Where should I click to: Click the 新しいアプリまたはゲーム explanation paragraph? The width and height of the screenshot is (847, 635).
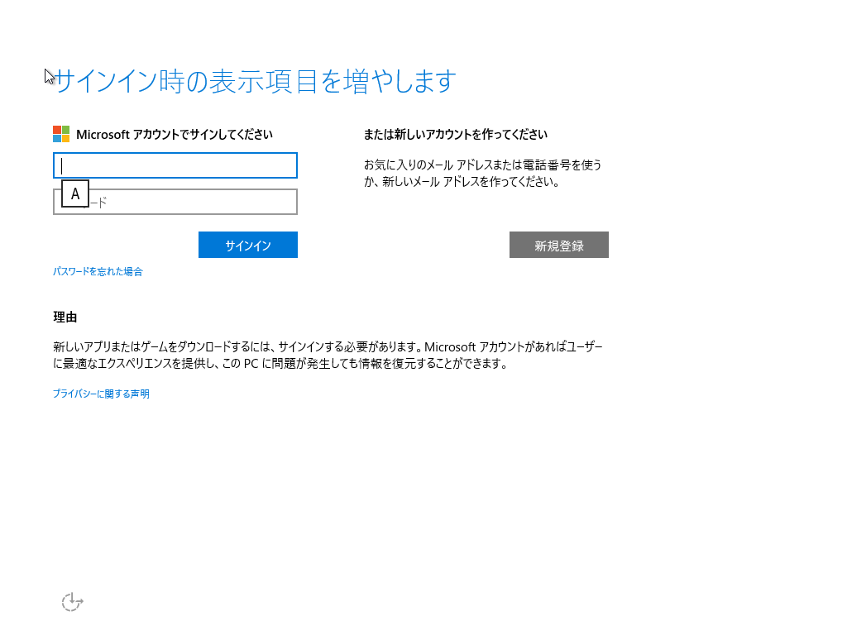pos(328,355)
